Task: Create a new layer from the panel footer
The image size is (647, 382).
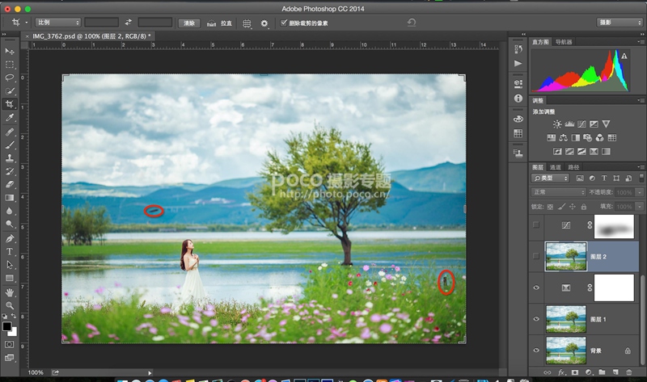Action: (615, 372)
